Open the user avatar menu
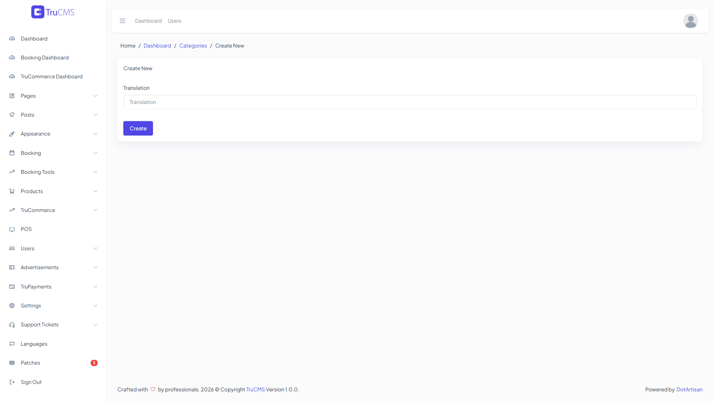This screenshot has width=713, height=401. [x=690, y=21]
